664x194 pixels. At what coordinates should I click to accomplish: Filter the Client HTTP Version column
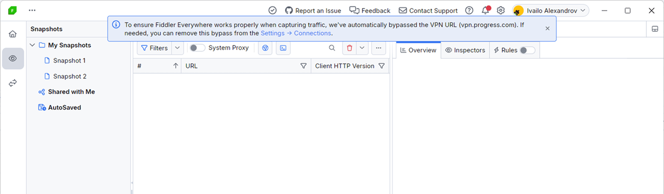click(x=381, y=66)
